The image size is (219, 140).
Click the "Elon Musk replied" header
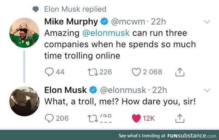pos(75,9)
